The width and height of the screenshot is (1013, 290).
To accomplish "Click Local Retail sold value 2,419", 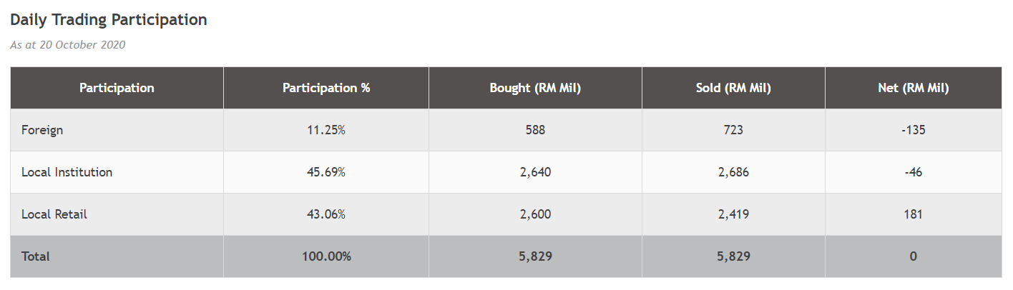I will [x=733, y=214].
